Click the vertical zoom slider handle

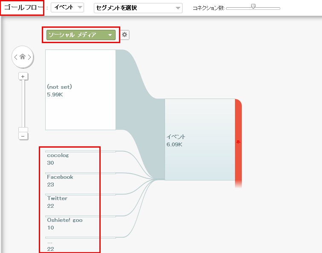23,130
